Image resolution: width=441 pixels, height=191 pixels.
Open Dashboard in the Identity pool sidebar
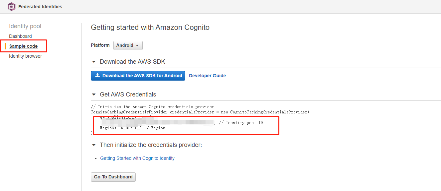(20, 36)
